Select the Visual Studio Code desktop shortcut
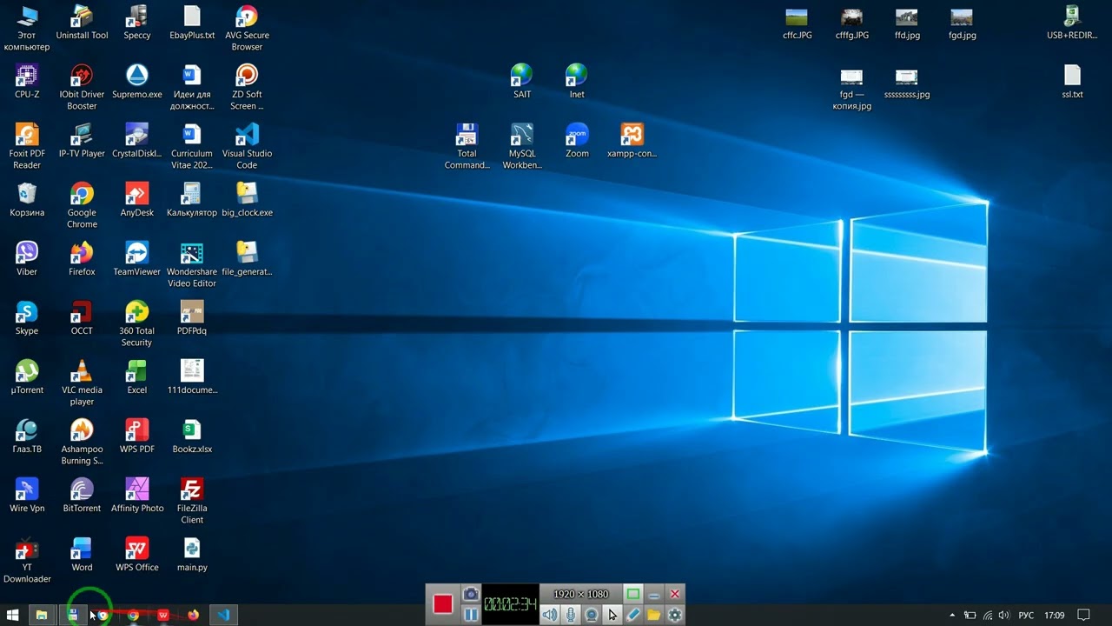Image resolution: width=1112 pixels, height=626 pixels. coord(247,146)
